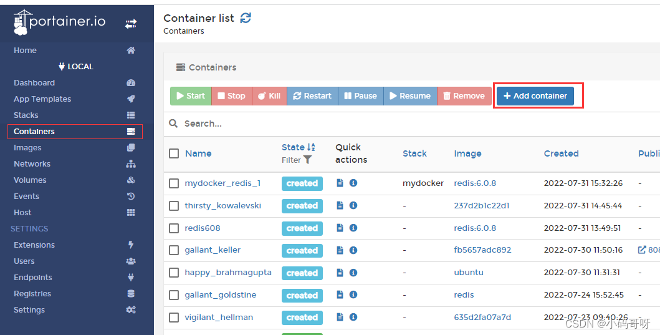Image resolution: width=660 pixels, height=335 pixels.
Task: Sort the list by Created column
Action: [x=561, y=153]
